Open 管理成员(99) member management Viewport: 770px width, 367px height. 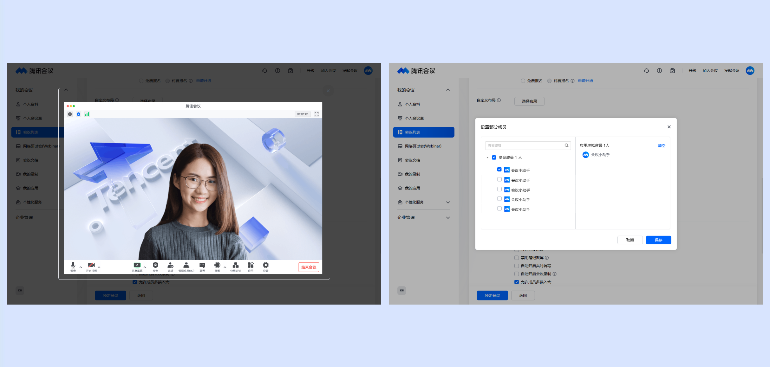186,267
